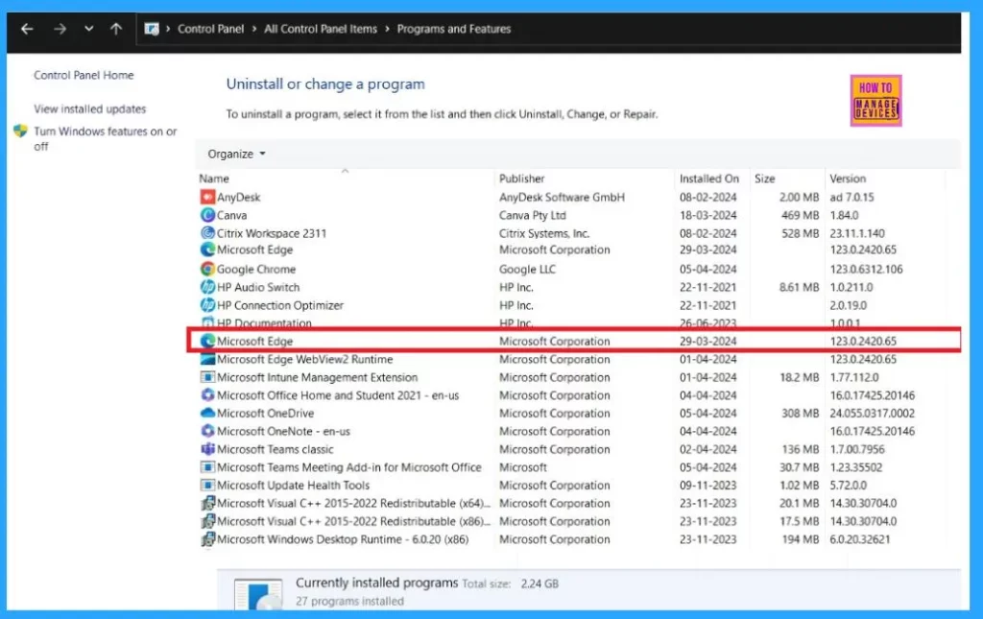Open the Organize dropdown menu
The image size is (983, 619).
pos(236,154)
